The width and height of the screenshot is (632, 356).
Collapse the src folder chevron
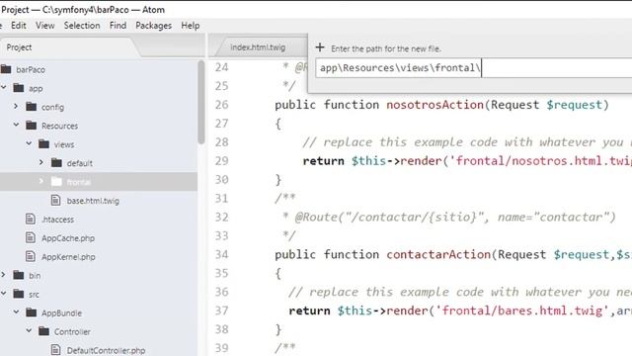coord(4,293)
